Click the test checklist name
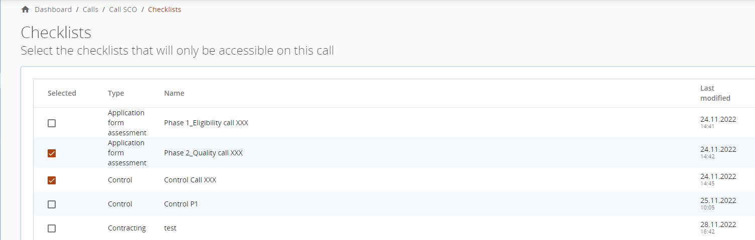This screenshot has width=755, height=240. 170,228
